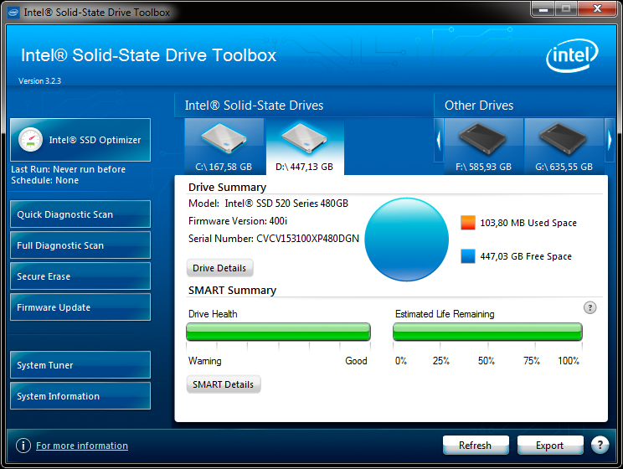
Task: Open help via bottom question mark icon
Action: [600, 446]
